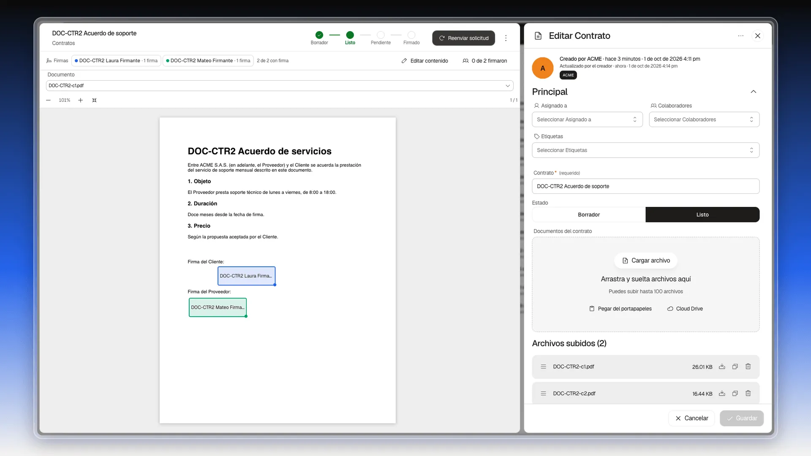The image size is (811, 456).
Task: Click the Cancelar button
Action: coord(691,418)
